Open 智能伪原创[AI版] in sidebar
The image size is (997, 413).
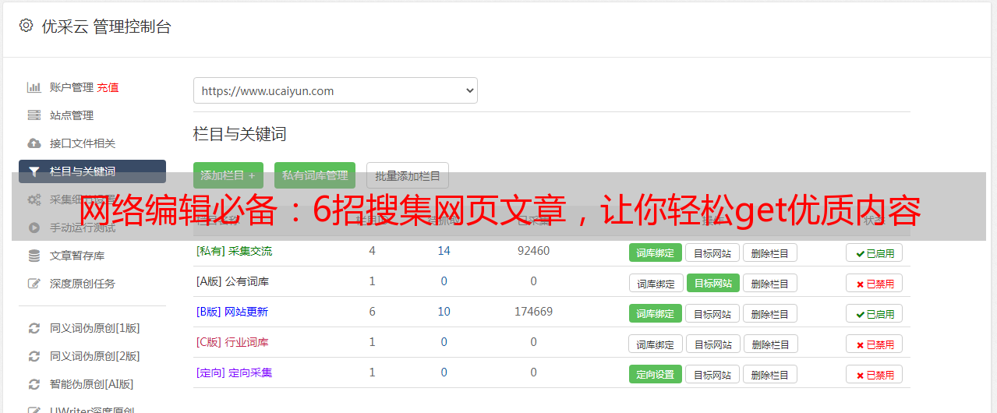pyautogui.click(x=92, y=384)
